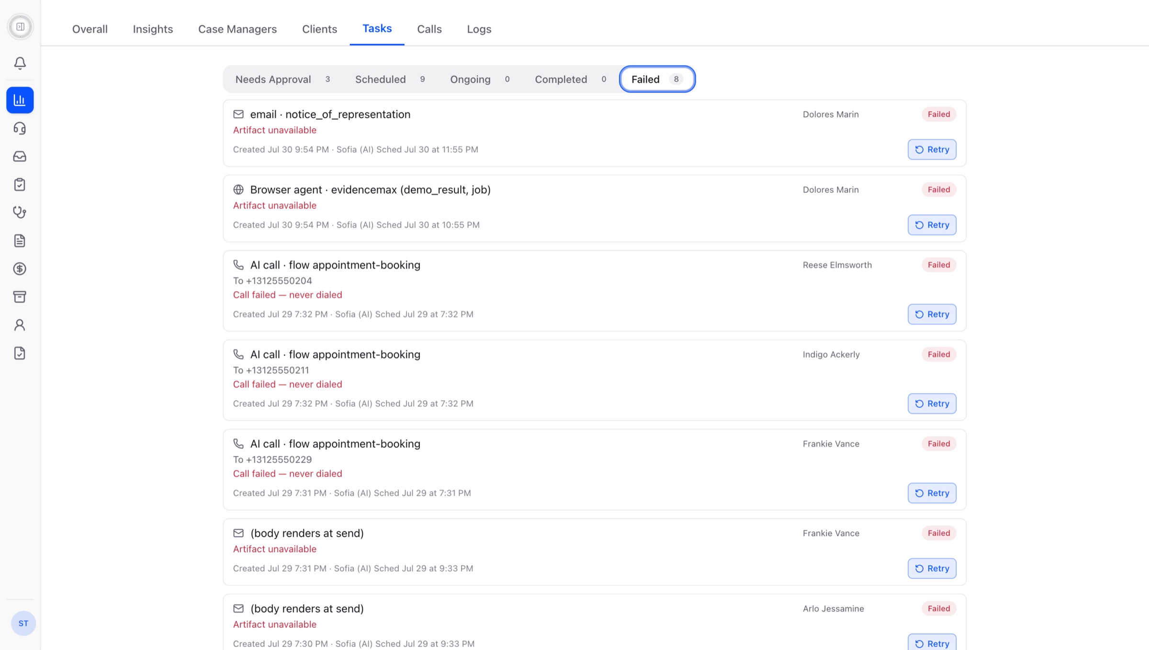Image resolution: width=1149 pixels, height=650 pixels.
Task: Click globe icon on Browser agent task
Action: 238,190
